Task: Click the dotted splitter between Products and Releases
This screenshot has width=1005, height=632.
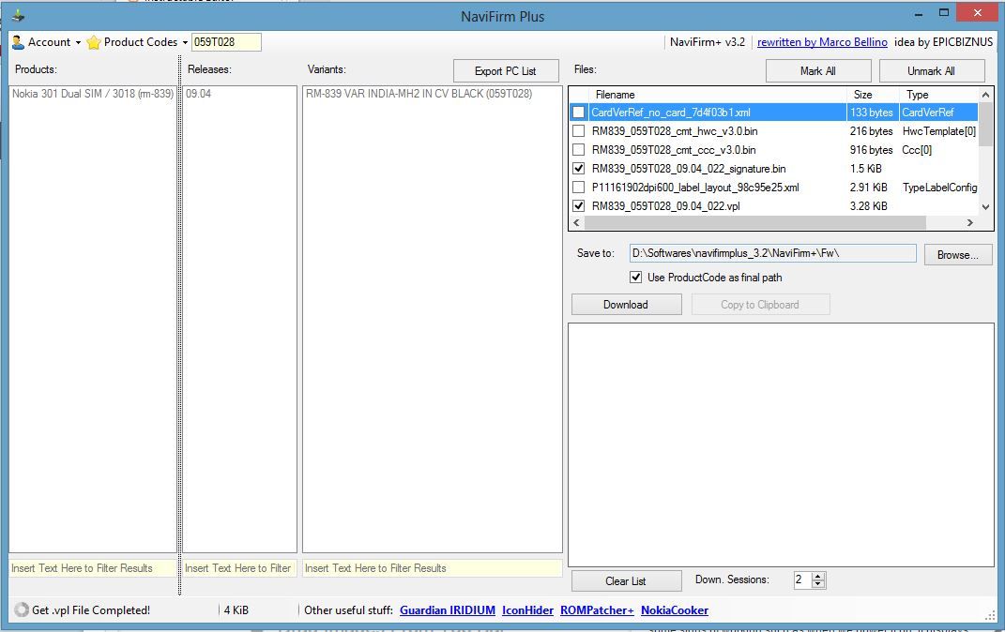Action: (179, 326)
